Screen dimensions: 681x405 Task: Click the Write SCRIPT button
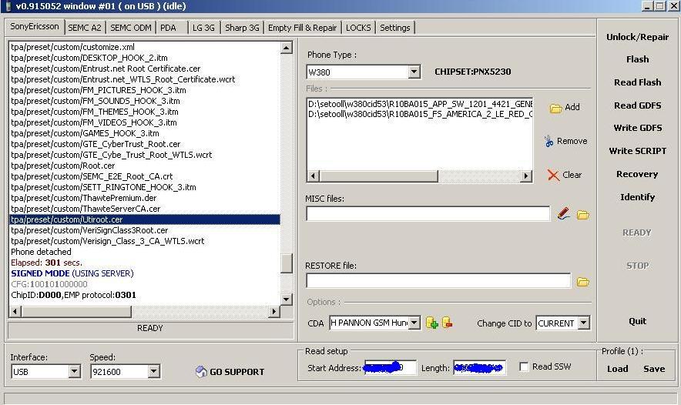(637, 151)
